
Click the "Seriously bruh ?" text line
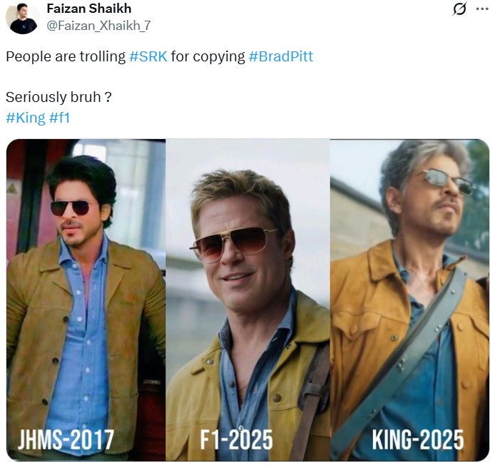tap(58, 97)
